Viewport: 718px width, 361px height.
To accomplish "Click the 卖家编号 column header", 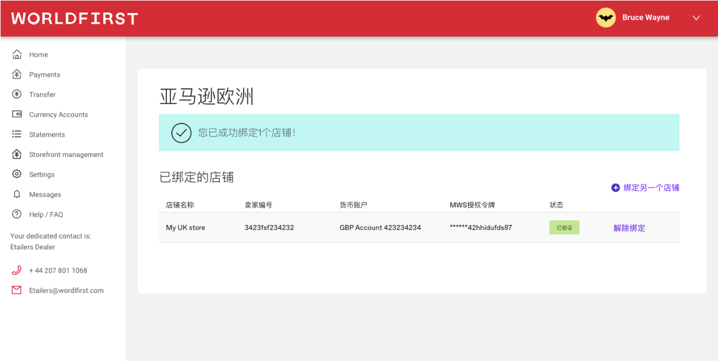I will click(x=259, y=205).
